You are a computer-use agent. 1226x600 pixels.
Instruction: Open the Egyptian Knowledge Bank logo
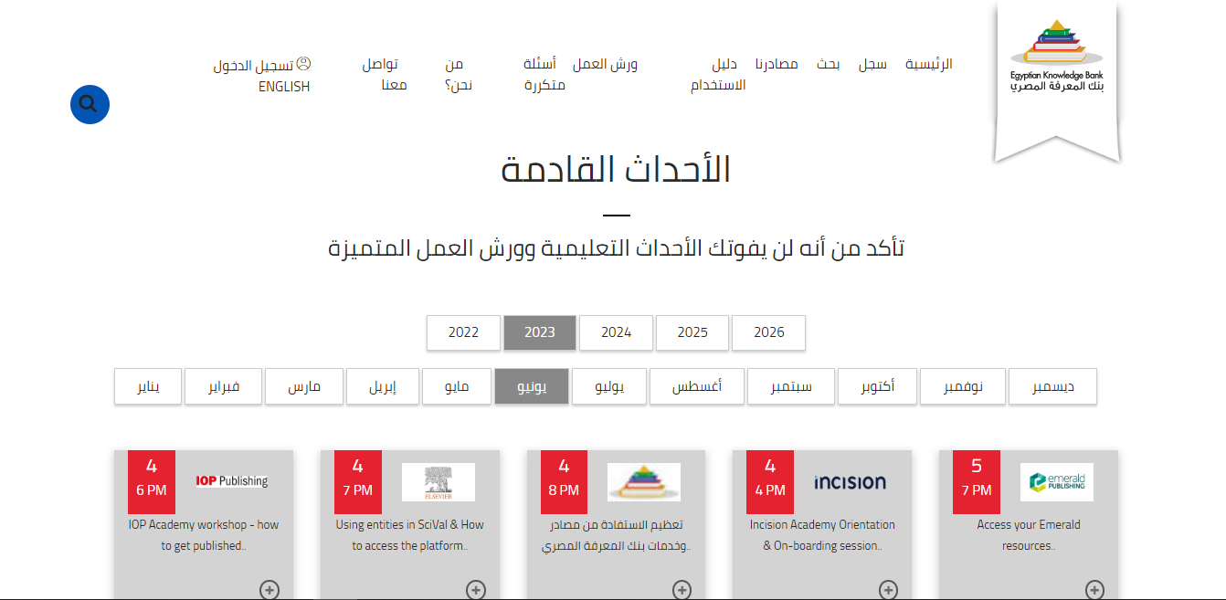(1057, 57)
